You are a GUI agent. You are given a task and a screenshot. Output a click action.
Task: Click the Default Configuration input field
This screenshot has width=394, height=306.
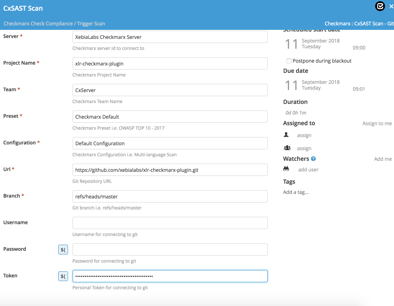tap(170, 143)
